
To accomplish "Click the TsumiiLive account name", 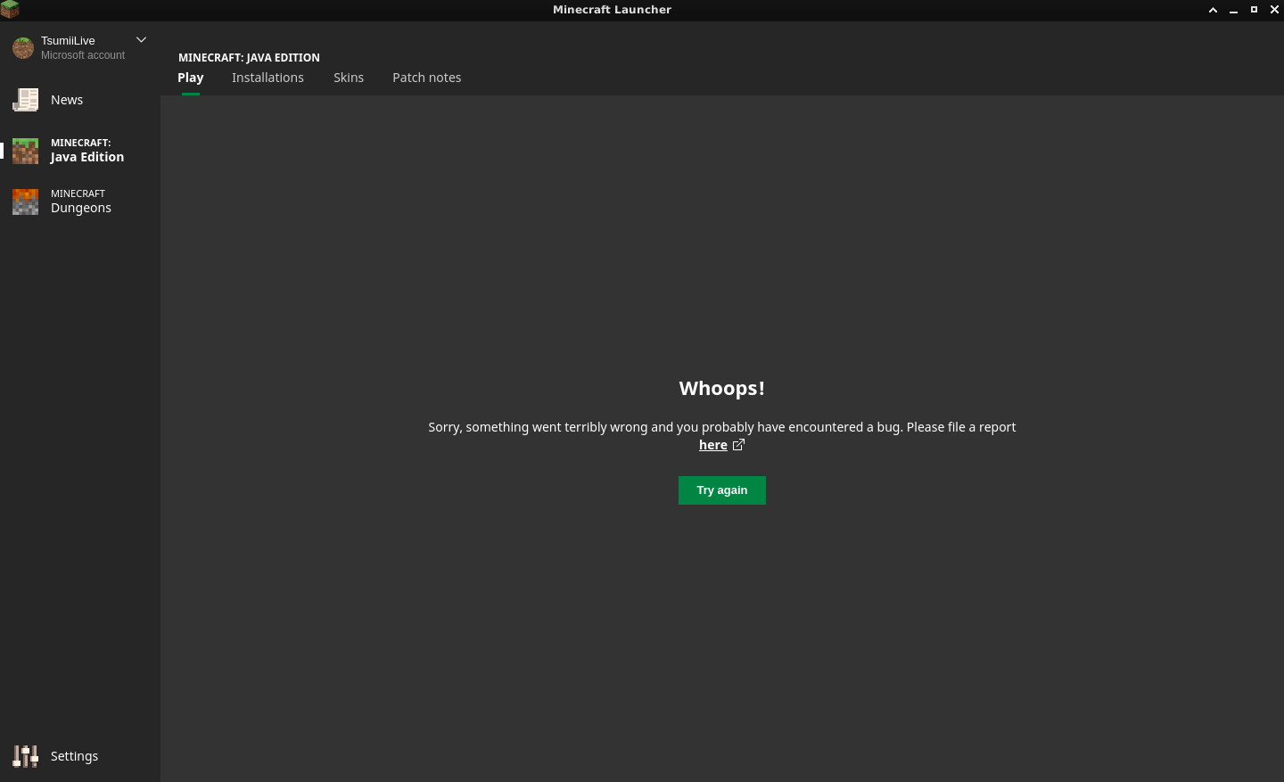I will coord(68,40).
